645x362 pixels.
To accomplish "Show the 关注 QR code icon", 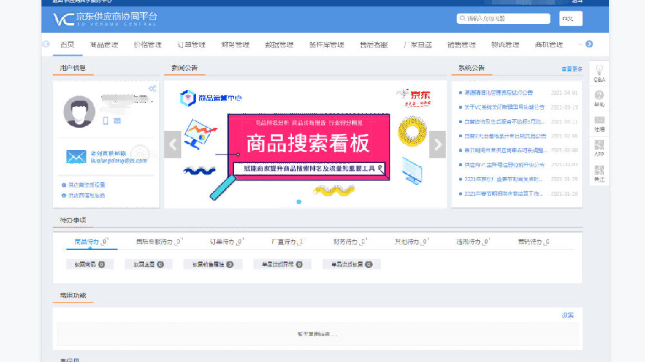I will (x=599, y=169).
